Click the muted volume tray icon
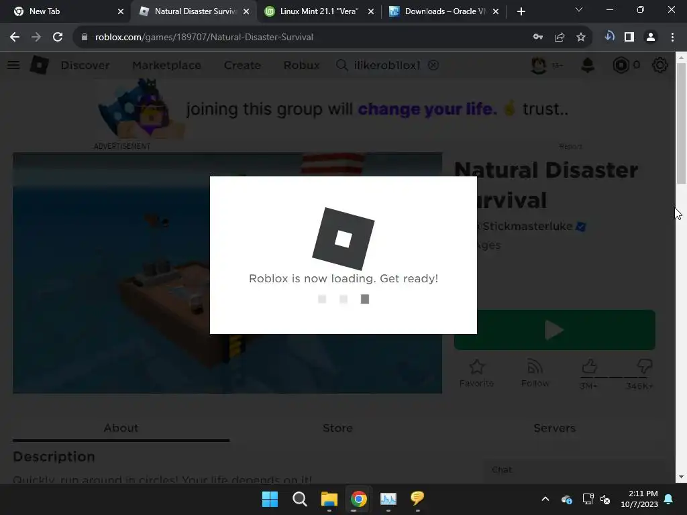Screen dimensions: 687x515 click(x=605, y=499)
